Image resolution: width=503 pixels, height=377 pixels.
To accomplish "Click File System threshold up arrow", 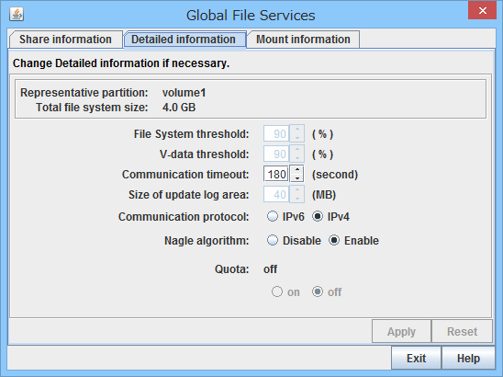I will pos(297,130).
